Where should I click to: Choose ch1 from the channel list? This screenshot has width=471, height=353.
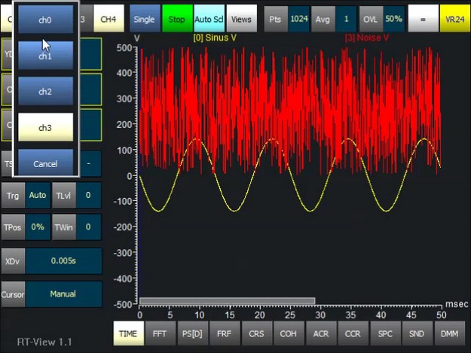(45, 56)
